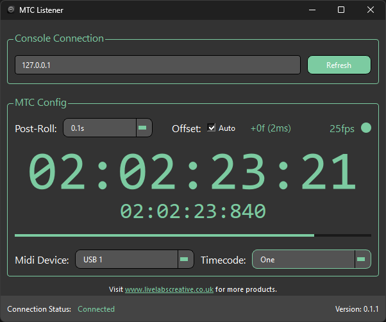This screenshot has width=386, height=322.
Task: Minimize the MTC Listener window
Action: (x=312, y=10)
